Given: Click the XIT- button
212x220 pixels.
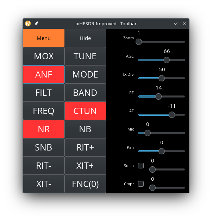Looking at the screenshot, I should pos(44,184).
